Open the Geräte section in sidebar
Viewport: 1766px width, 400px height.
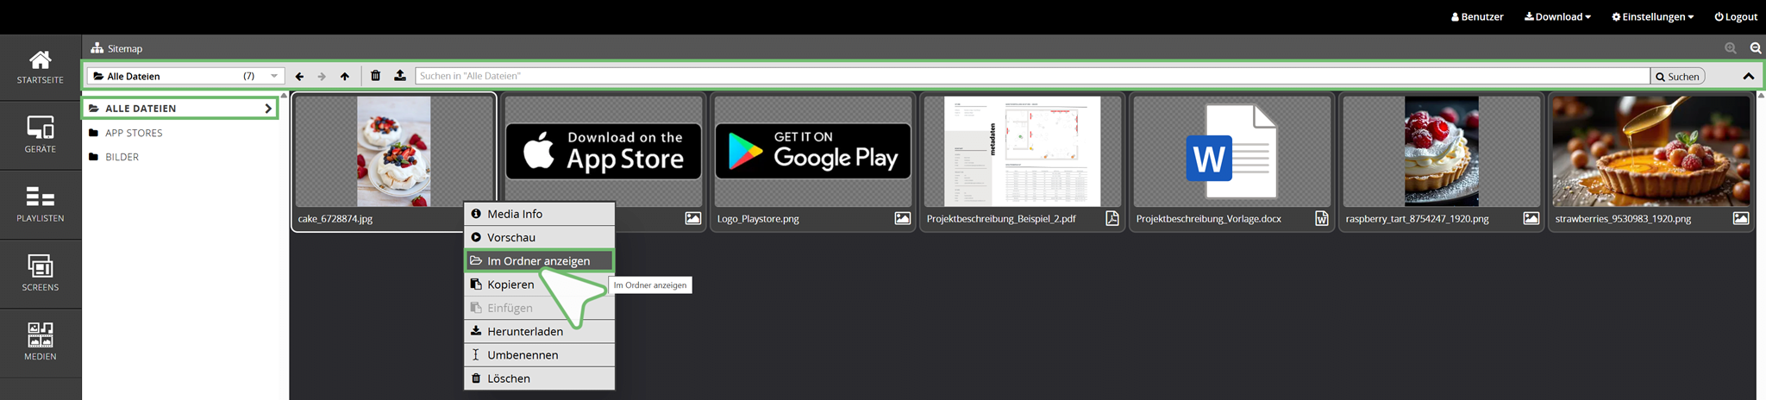point(41,134)
